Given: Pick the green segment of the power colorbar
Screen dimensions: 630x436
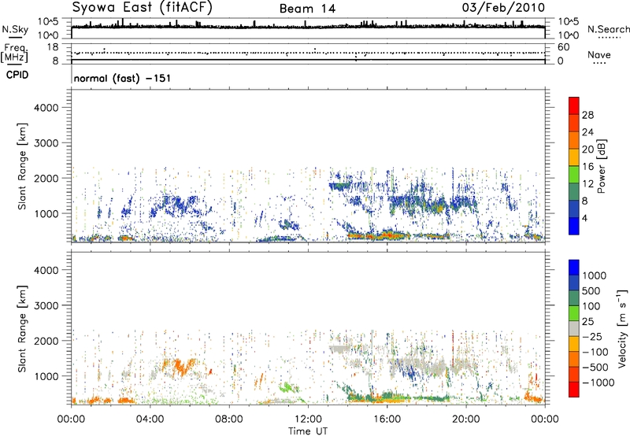Looking at the screenshot, I should (574, 175).
